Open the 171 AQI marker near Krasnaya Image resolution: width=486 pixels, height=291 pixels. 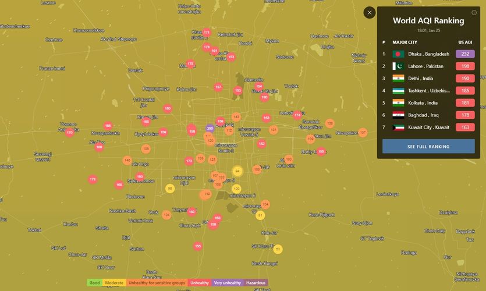[x=207, y=33]
